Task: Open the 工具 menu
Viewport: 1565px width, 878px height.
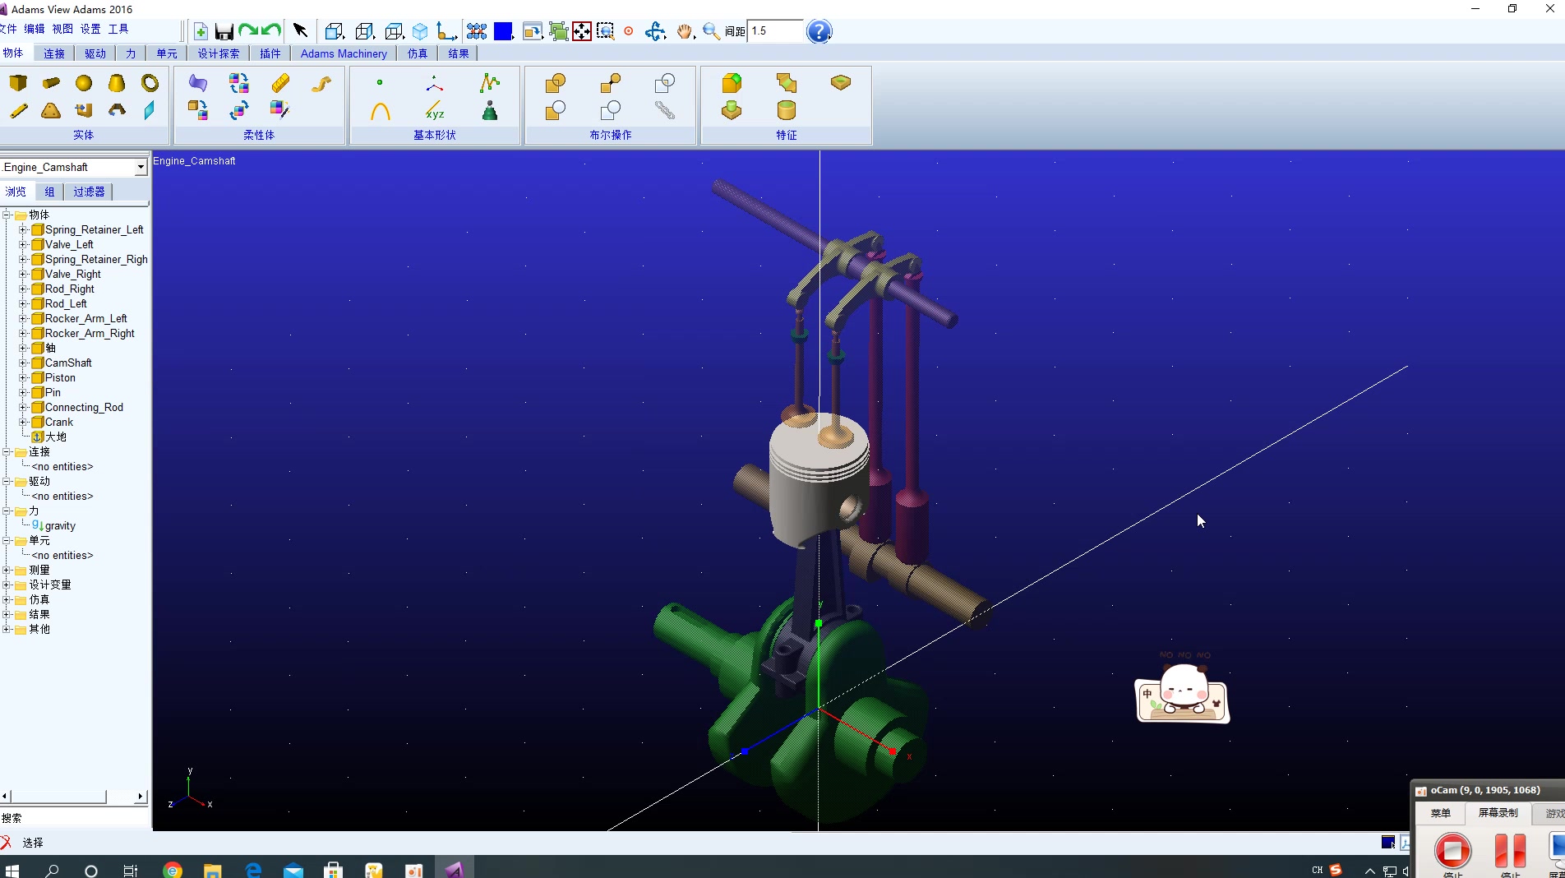Action: click(118, 29)
